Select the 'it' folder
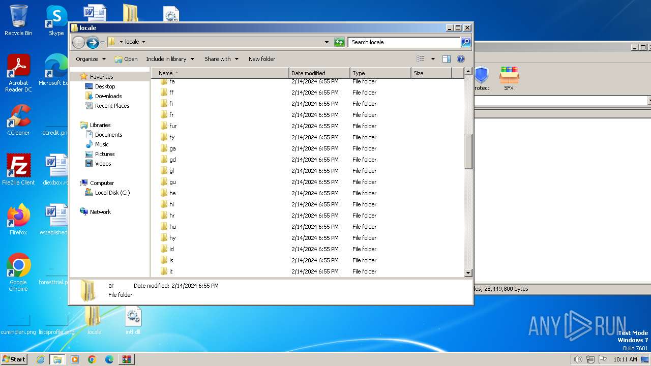 click(171, 271)
